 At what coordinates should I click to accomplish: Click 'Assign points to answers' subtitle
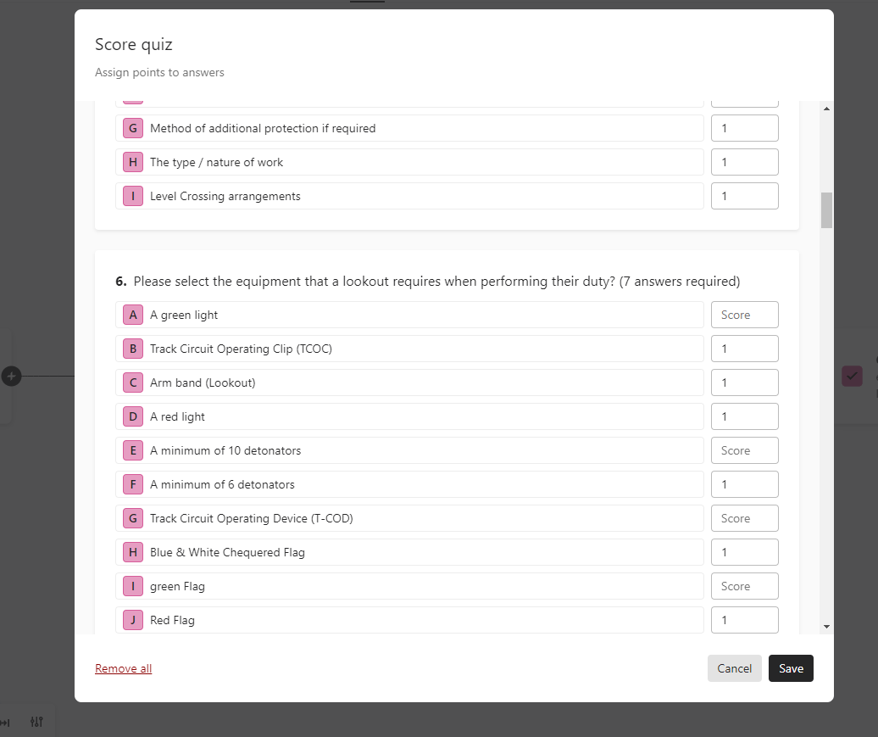tap(159, 72)
